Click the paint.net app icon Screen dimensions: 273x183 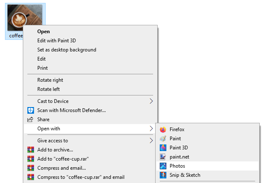tap(163, 157)
